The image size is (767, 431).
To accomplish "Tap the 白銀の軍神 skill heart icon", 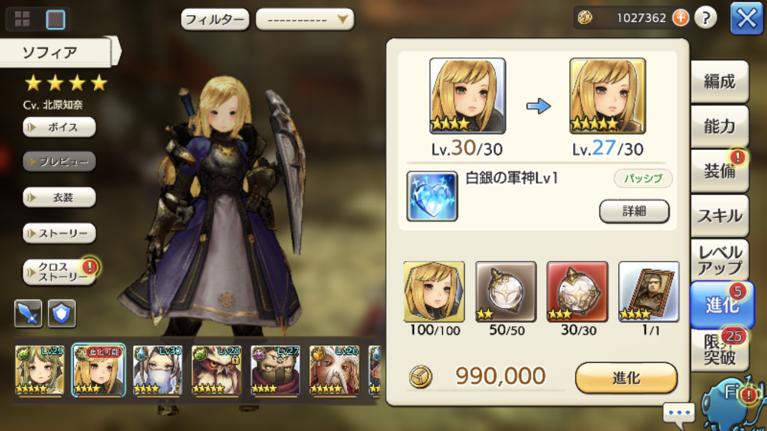I will point(432,196).
